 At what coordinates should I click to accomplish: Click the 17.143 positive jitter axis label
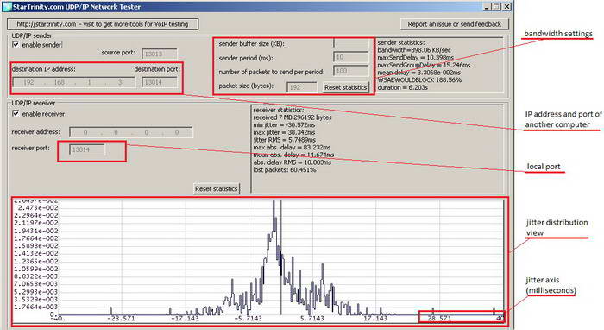click(375, 319)
